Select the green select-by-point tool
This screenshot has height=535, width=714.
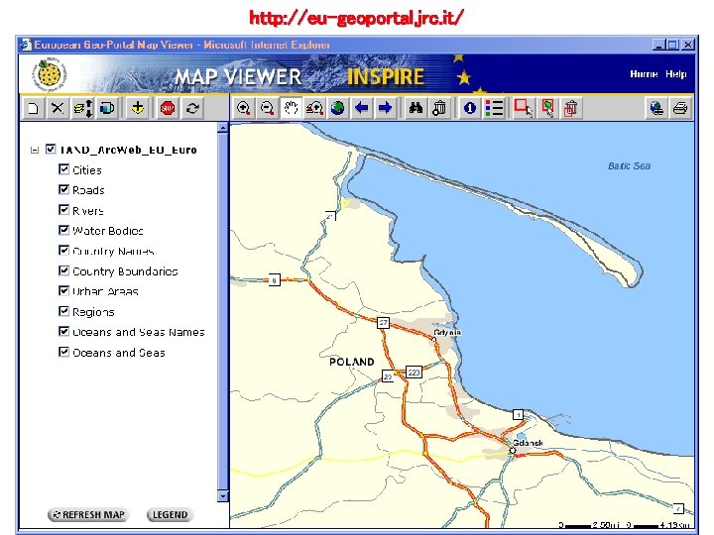click(x=547, y=108)
